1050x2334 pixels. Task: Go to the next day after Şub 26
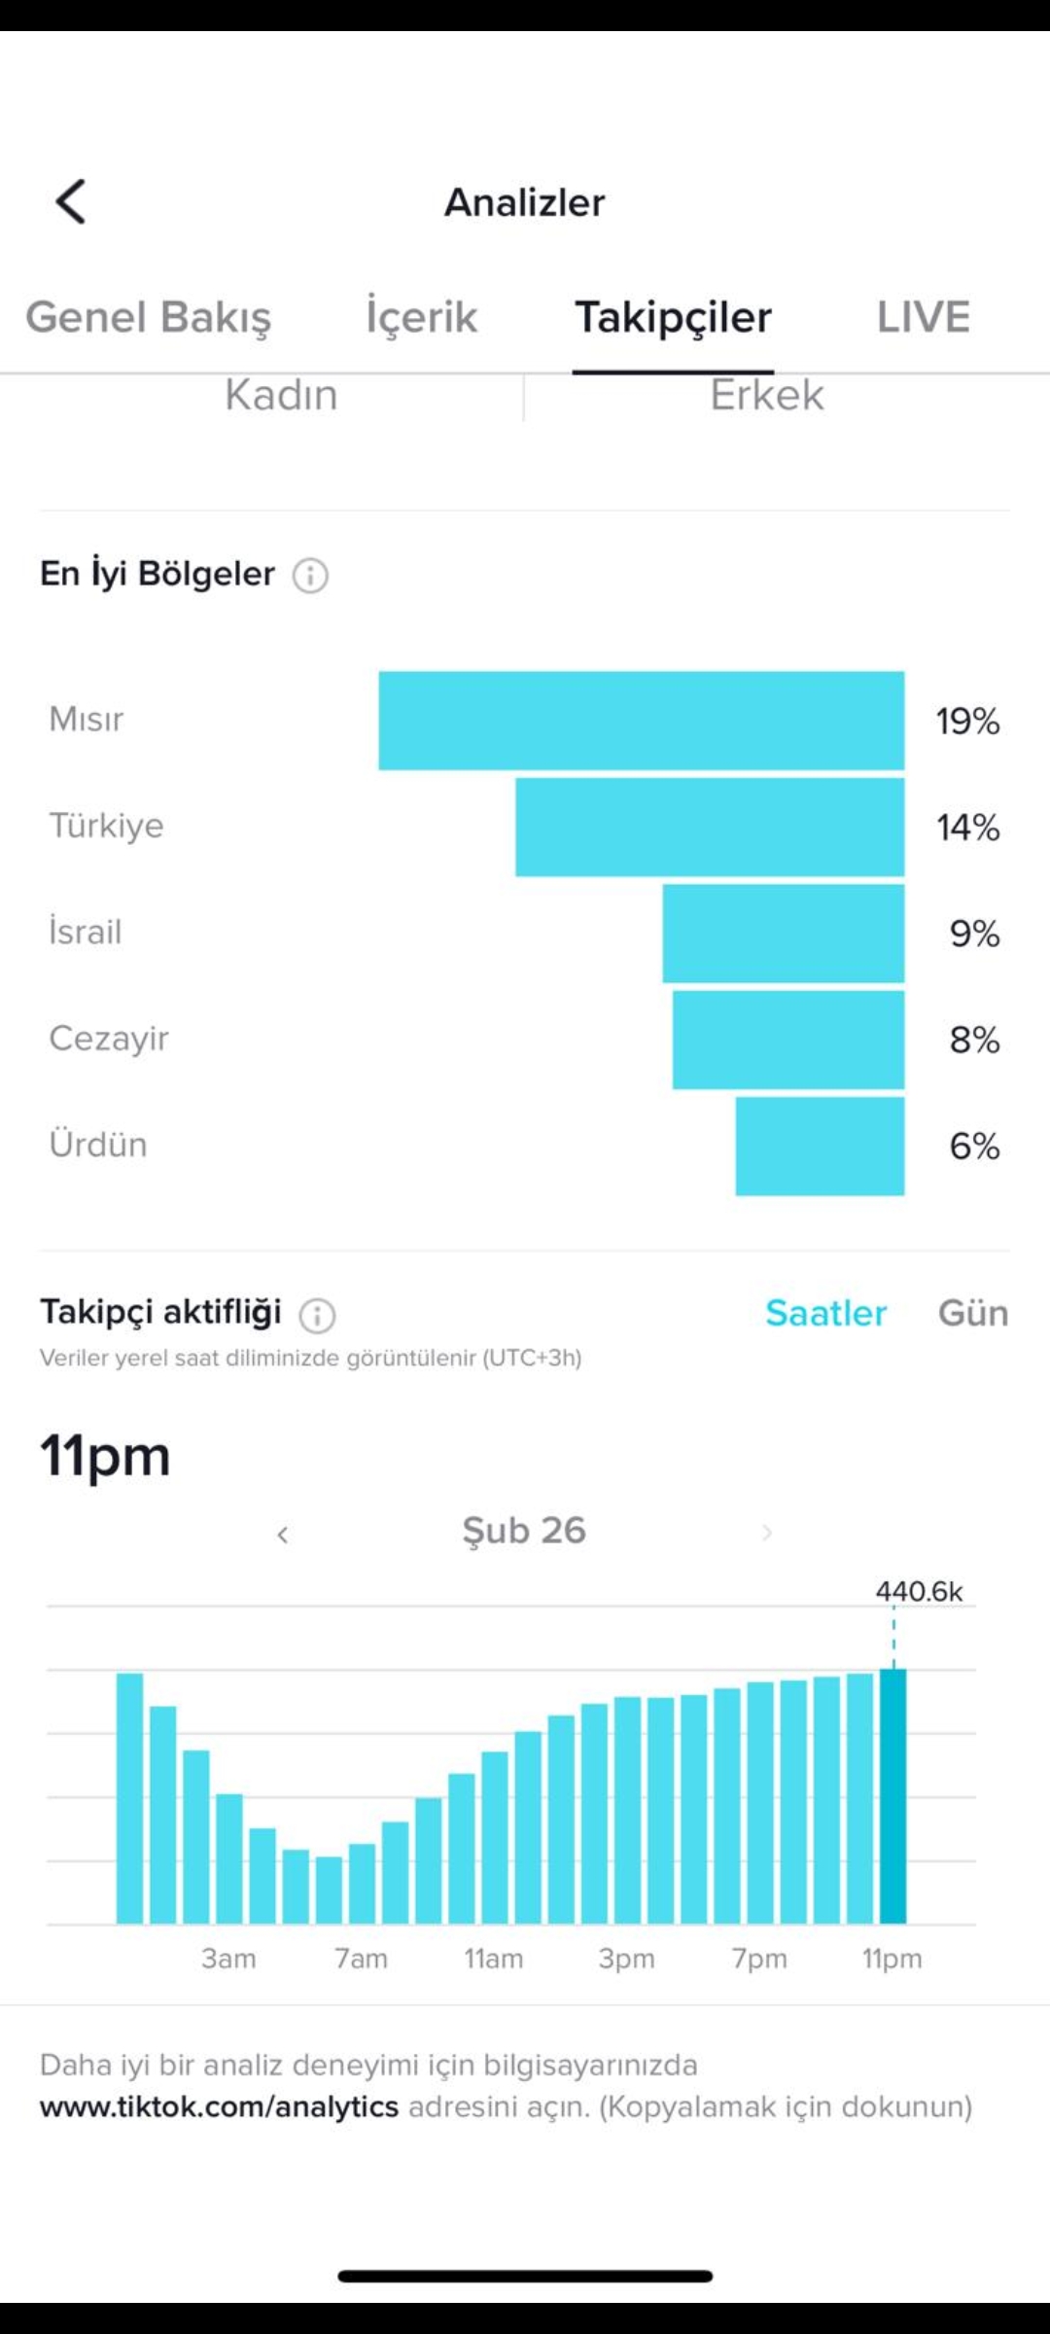[766, 1533]
